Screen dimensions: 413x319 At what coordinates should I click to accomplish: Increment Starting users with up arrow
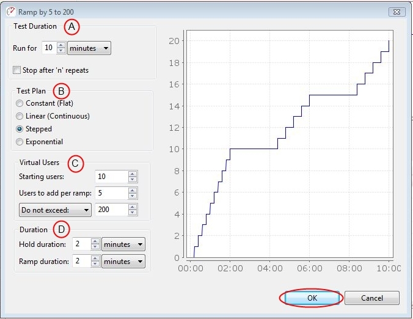[133, 174]
